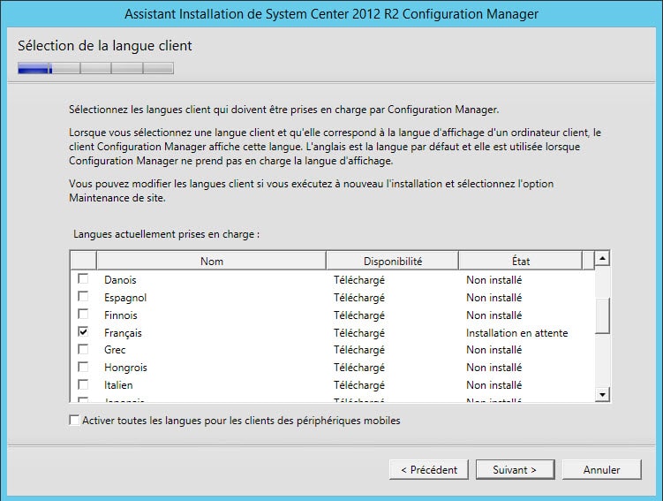Click the language list scroll-down arrow

point(602,394)
